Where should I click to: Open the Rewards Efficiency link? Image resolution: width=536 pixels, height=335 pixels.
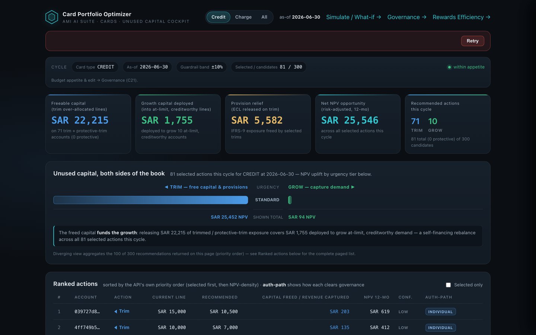pos(462,17)
